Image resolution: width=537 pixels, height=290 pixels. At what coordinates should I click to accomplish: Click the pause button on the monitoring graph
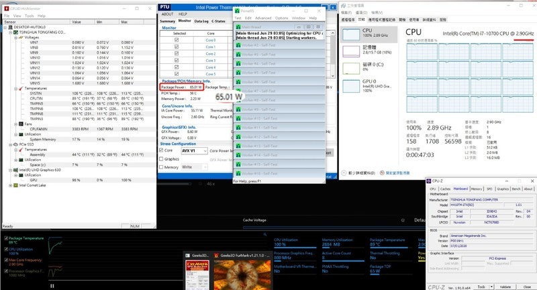[x=52, y=285]
